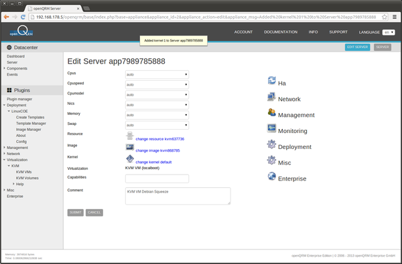Open the Info menu
Viewport: 402px width, 264px height.
pyautogui.click(x=313, y=32)
